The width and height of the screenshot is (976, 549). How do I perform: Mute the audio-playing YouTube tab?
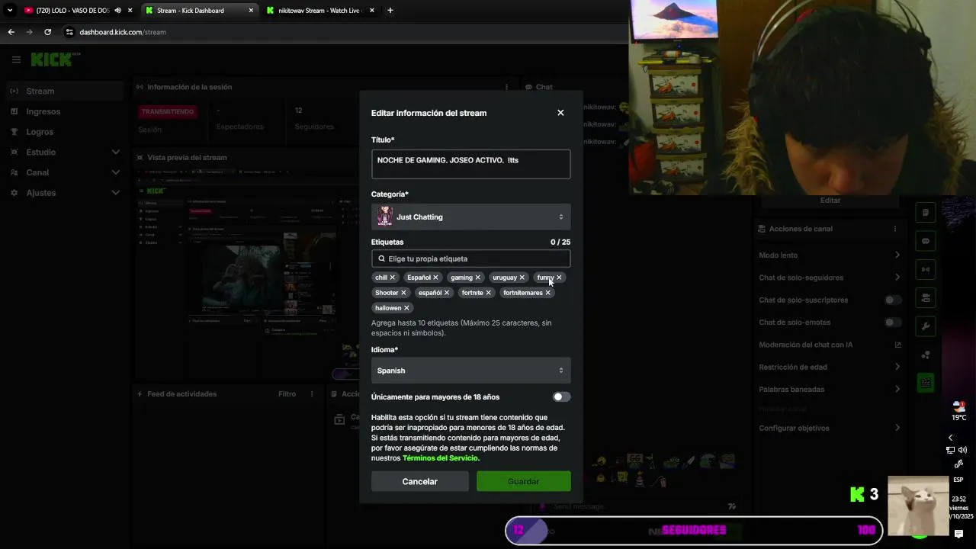pyautogui.click(x=117, y=11)
